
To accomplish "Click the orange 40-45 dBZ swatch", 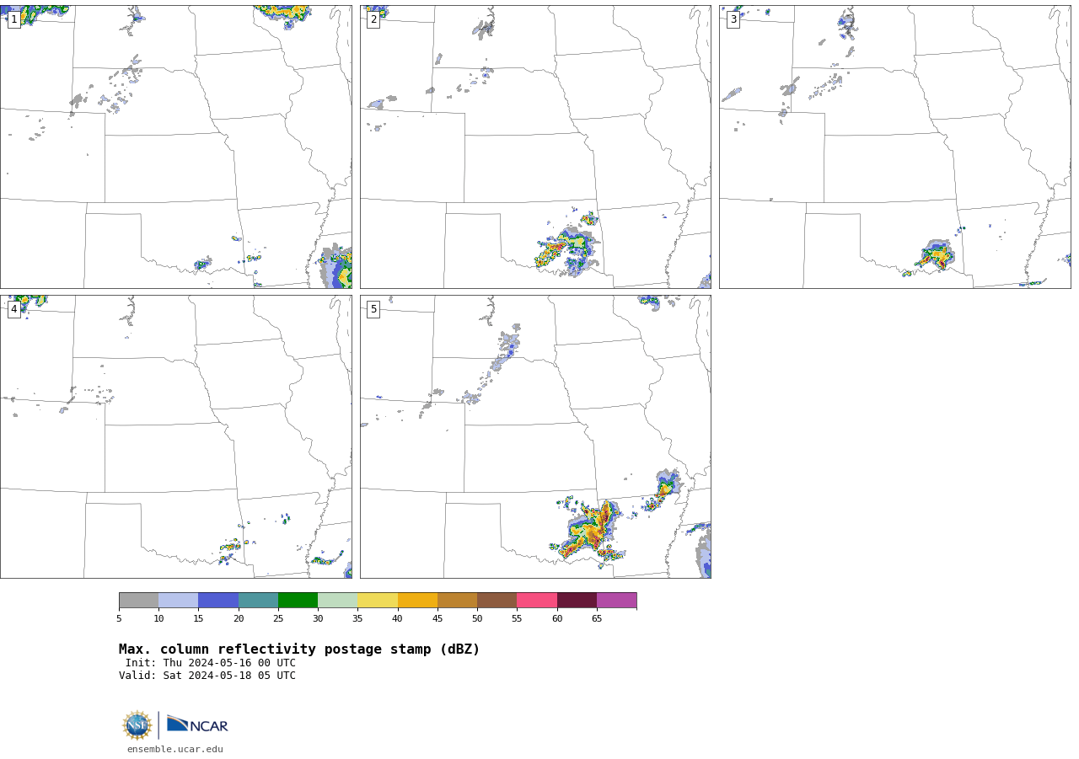I will [x=417, y=601].
